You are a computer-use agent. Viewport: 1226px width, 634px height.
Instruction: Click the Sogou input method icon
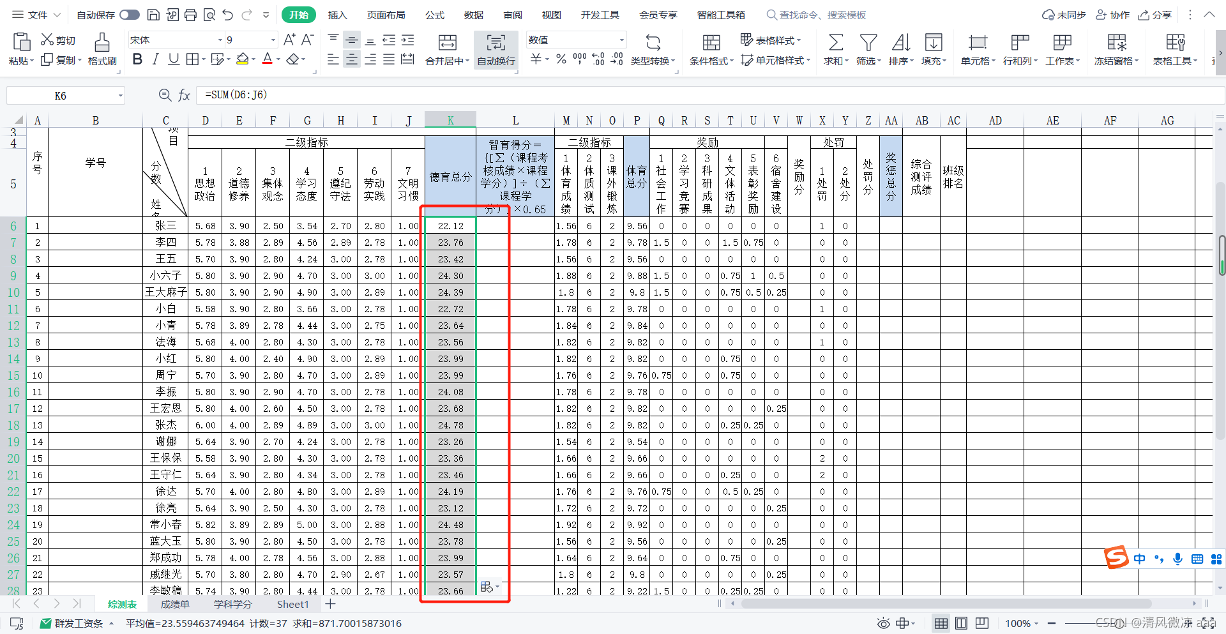pyautogui.click(x=1116, y=557)
